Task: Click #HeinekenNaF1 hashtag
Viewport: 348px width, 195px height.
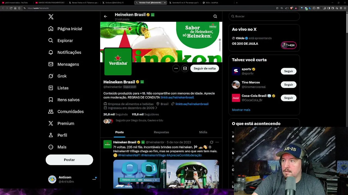Action: 129,155
